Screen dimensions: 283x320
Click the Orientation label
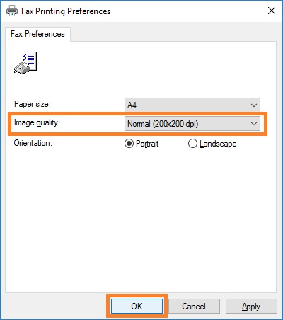point(33,143)
